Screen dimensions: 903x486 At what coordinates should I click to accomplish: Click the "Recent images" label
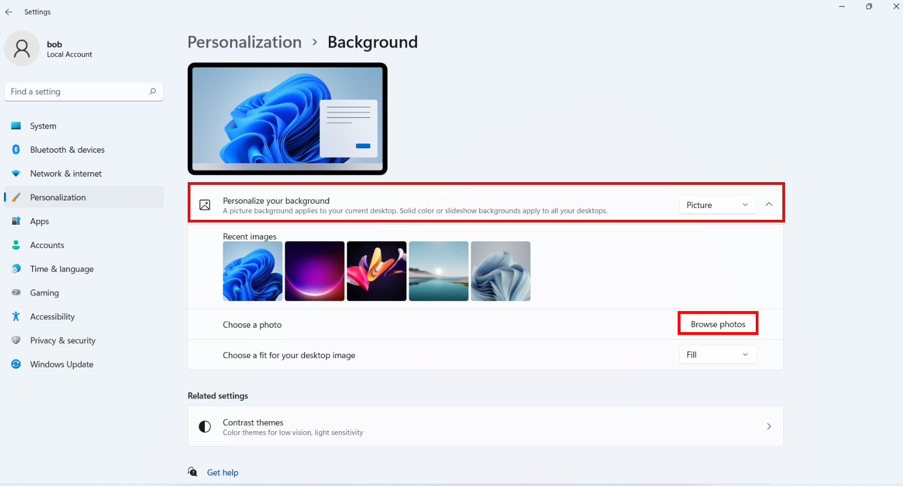pos(250,236)
